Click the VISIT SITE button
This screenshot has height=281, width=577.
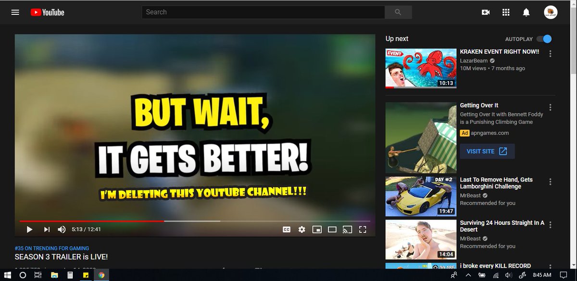coord(487,151)
